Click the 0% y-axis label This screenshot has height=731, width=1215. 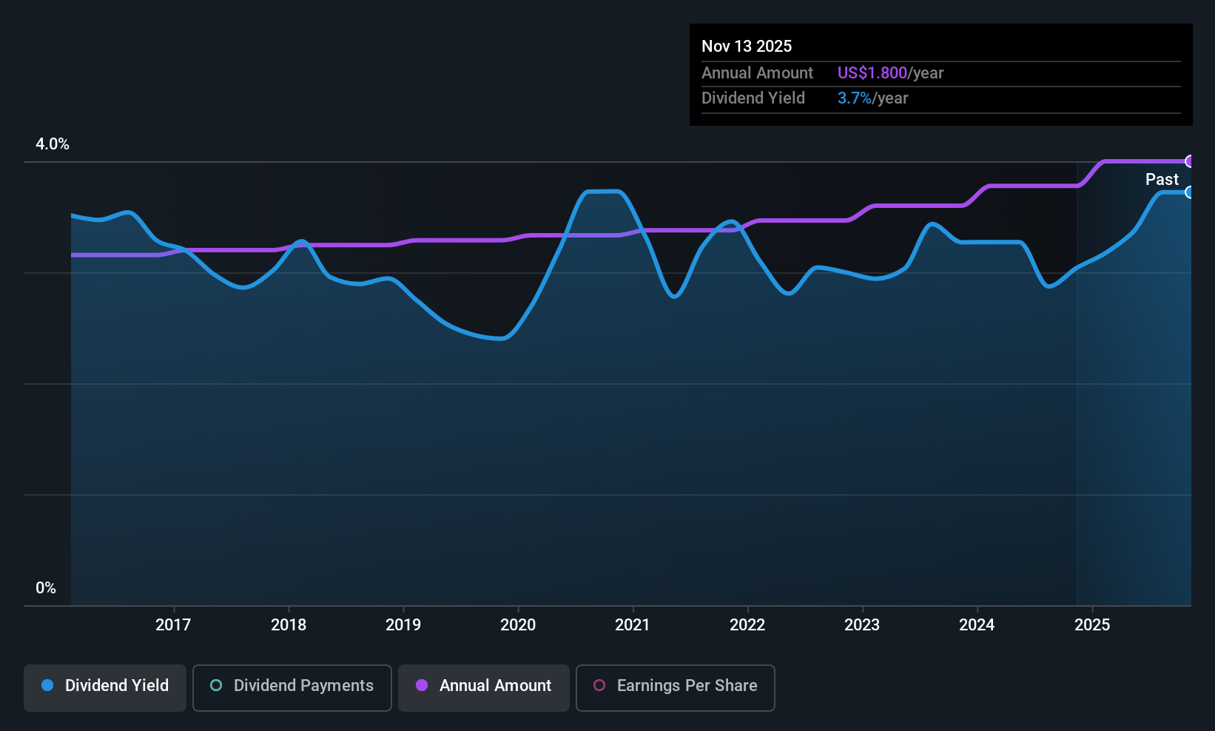[46, 588]
